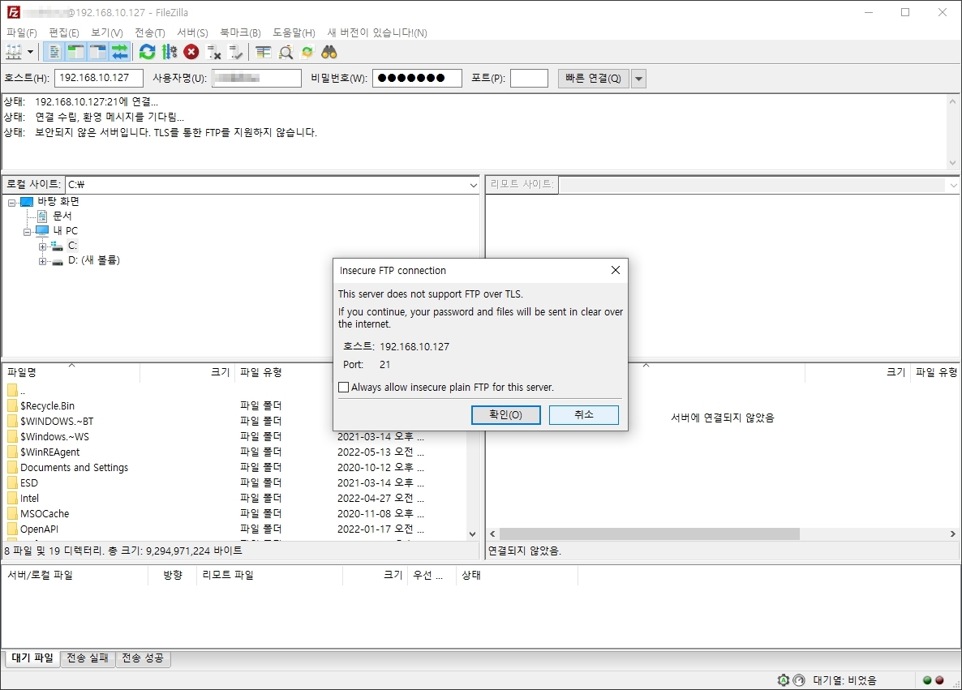
Task: Focus the 호스트(H) host input field
Action: tap(99, 78)
